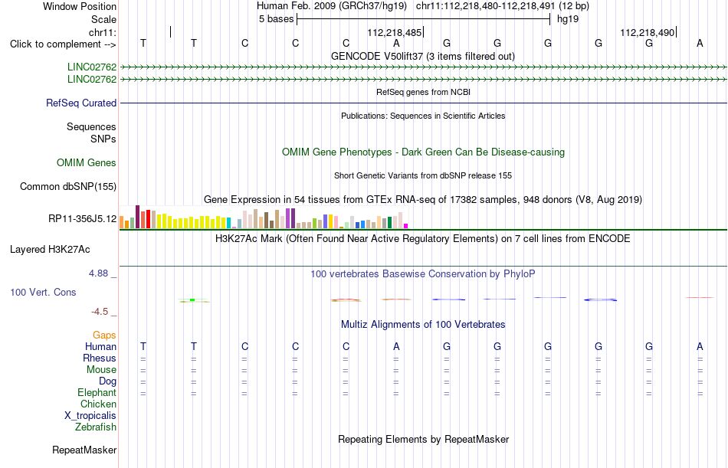Click the red GTEx expression bar
The height and width of the screenshot is (468, 728).
tap(148, 219)
